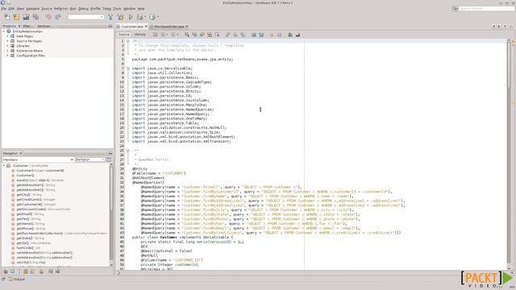This screenshot has height=290, width=516.
Task: Click Shift Line Right editor icon
Action: [x=261, y=35]
